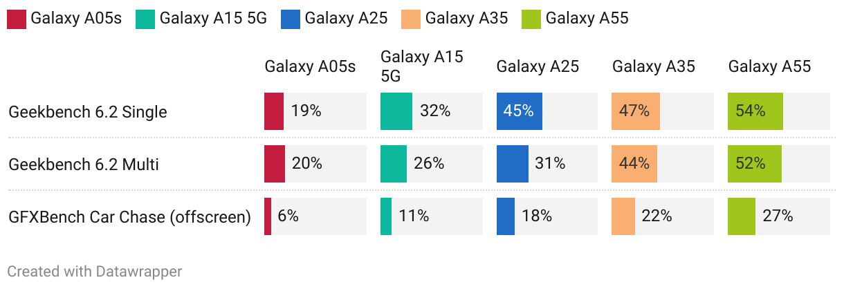The image size is (844, 289).
Task: Click Galaxy A55 54% Single bar
Action: 755,111
